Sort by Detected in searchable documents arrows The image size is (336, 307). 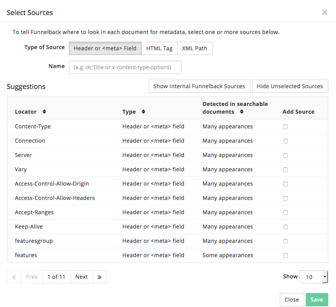pos(242,112)
